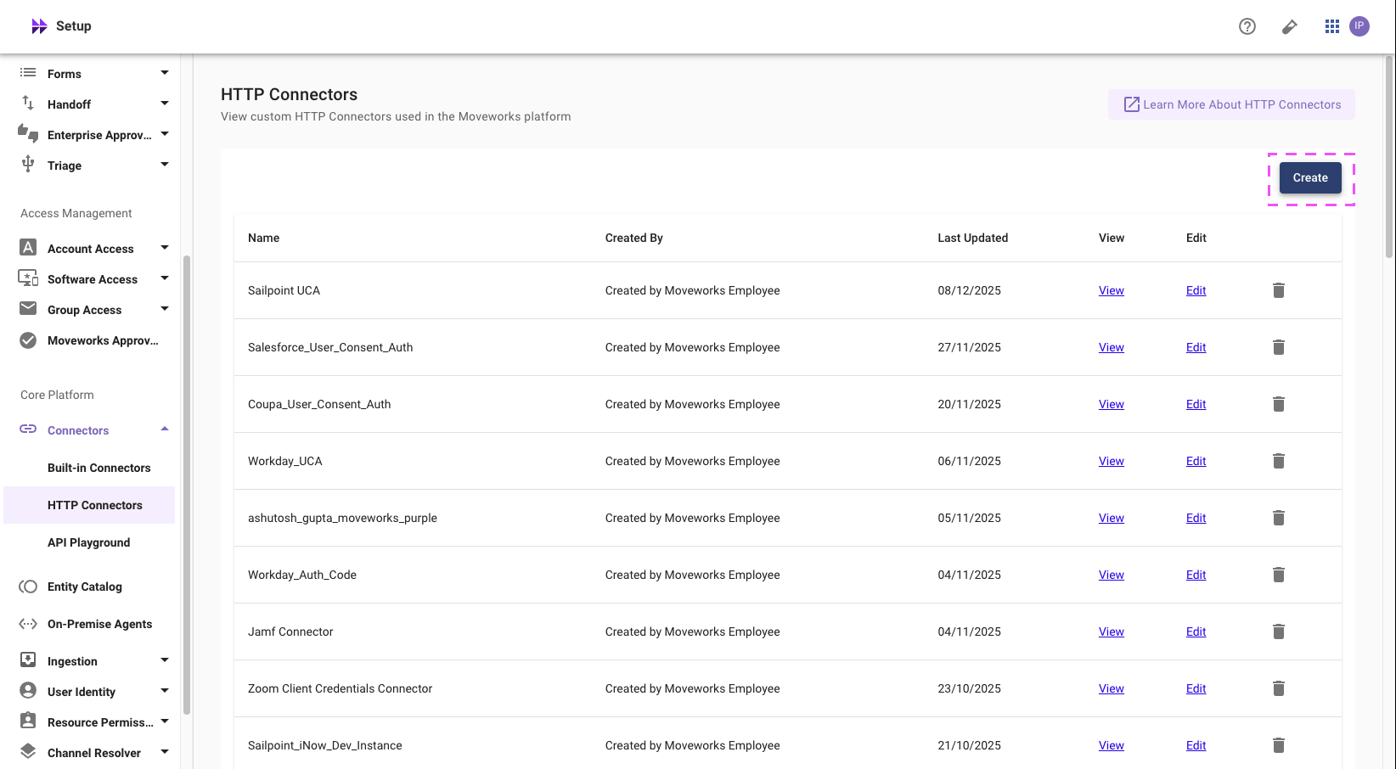Click the Software Access monitor icon

coord(28,278)
